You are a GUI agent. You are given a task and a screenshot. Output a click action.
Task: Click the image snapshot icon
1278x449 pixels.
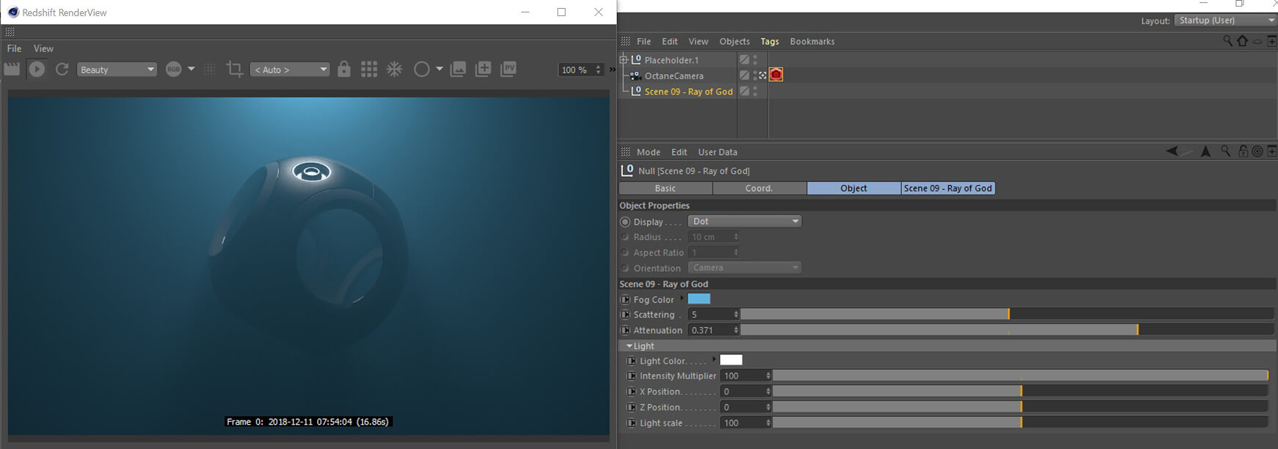click(x=458, y=69)
